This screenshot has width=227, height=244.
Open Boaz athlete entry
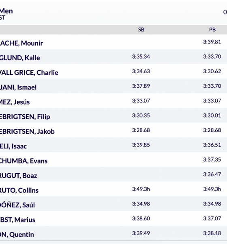point(19,176)
